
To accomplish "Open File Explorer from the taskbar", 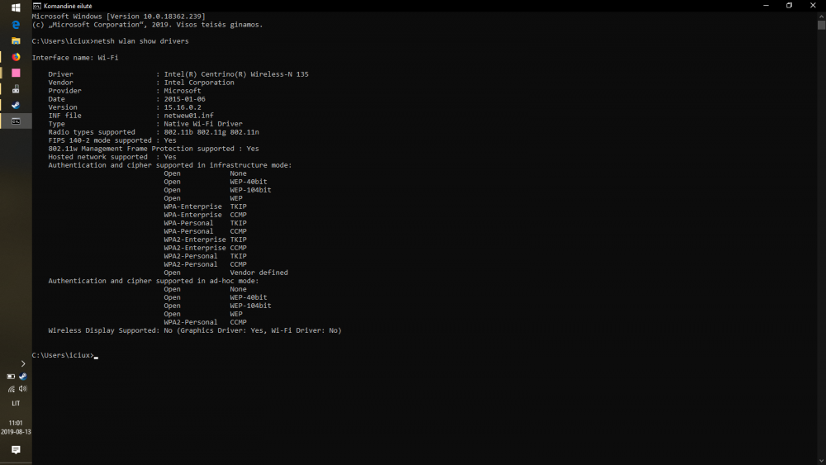I will pyautogui.click(x=16, y=40).
